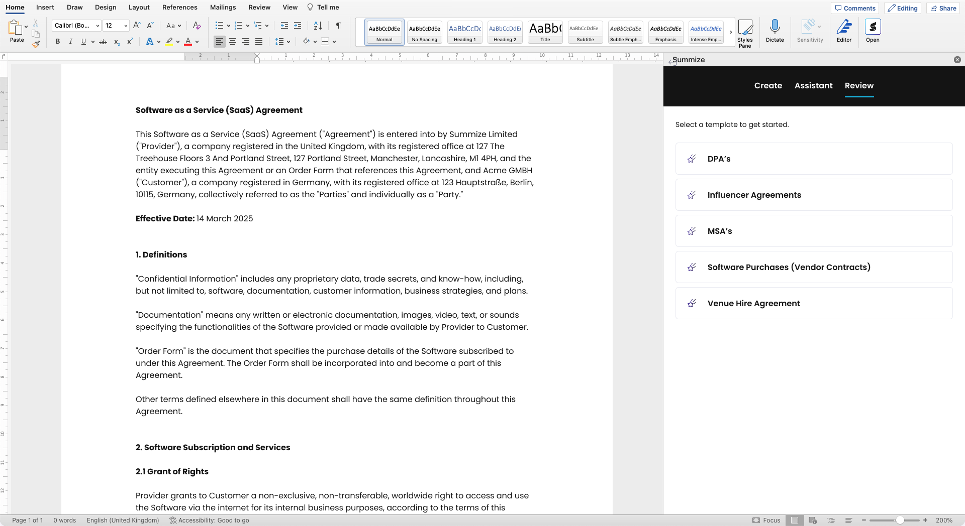The height and width of the screenshot is (526, 965).
Task: Open the Summize add-in icon
Action: coord(873,31)
